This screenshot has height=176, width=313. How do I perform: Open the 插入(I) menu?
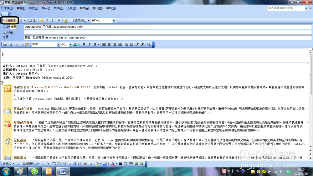46,8
